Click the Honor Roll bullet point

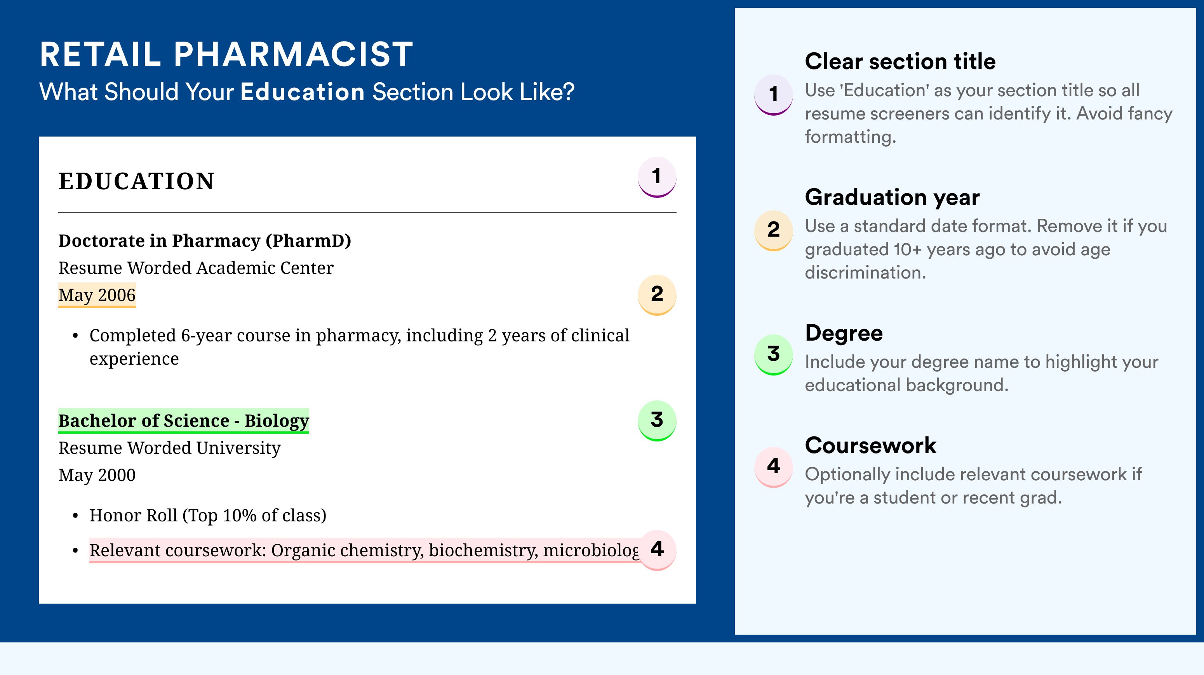pos(207,515)
